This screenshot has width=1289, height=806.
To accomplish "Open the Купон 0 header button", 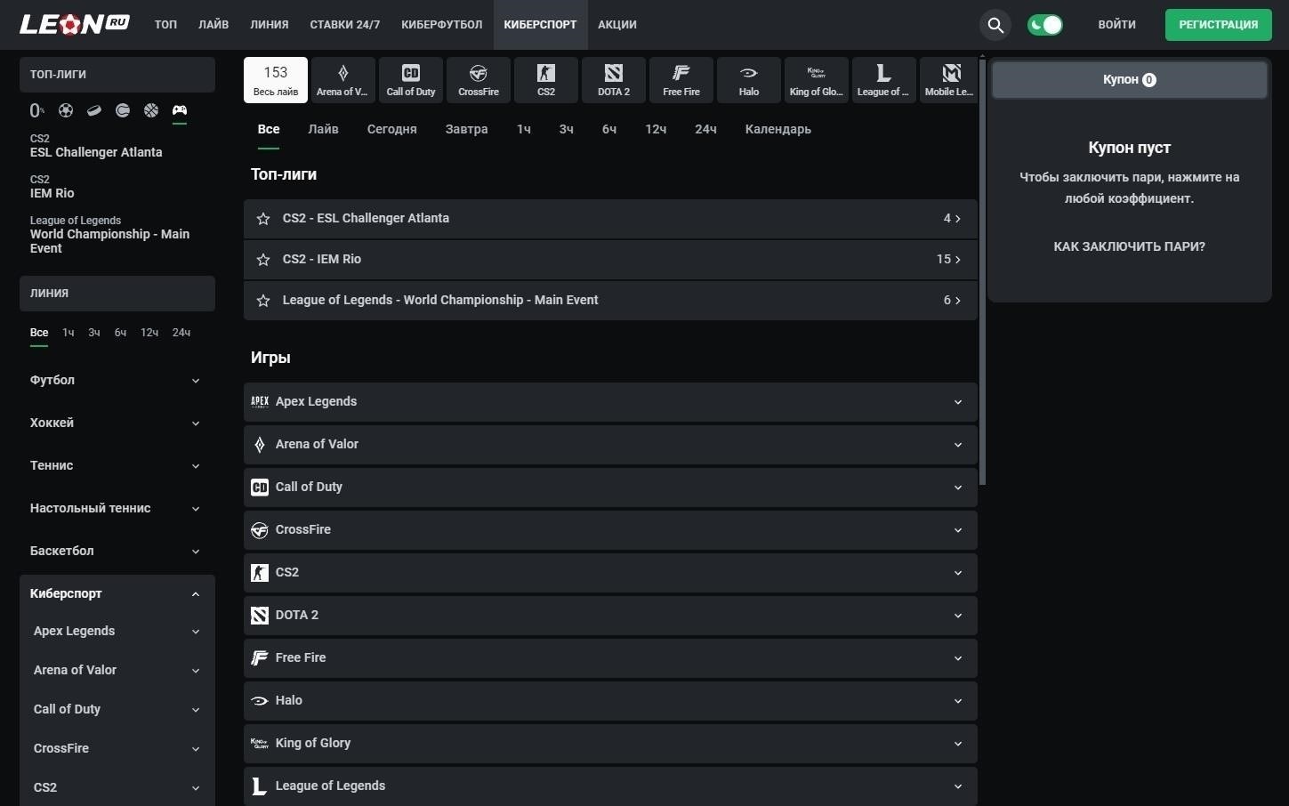I will pyautogui.click(x=1130, y=80).
